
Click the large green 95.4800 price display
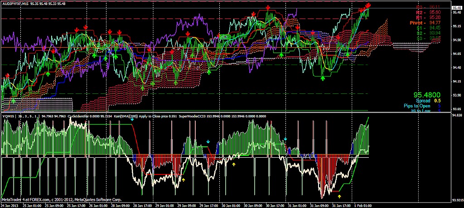point(427,95)
